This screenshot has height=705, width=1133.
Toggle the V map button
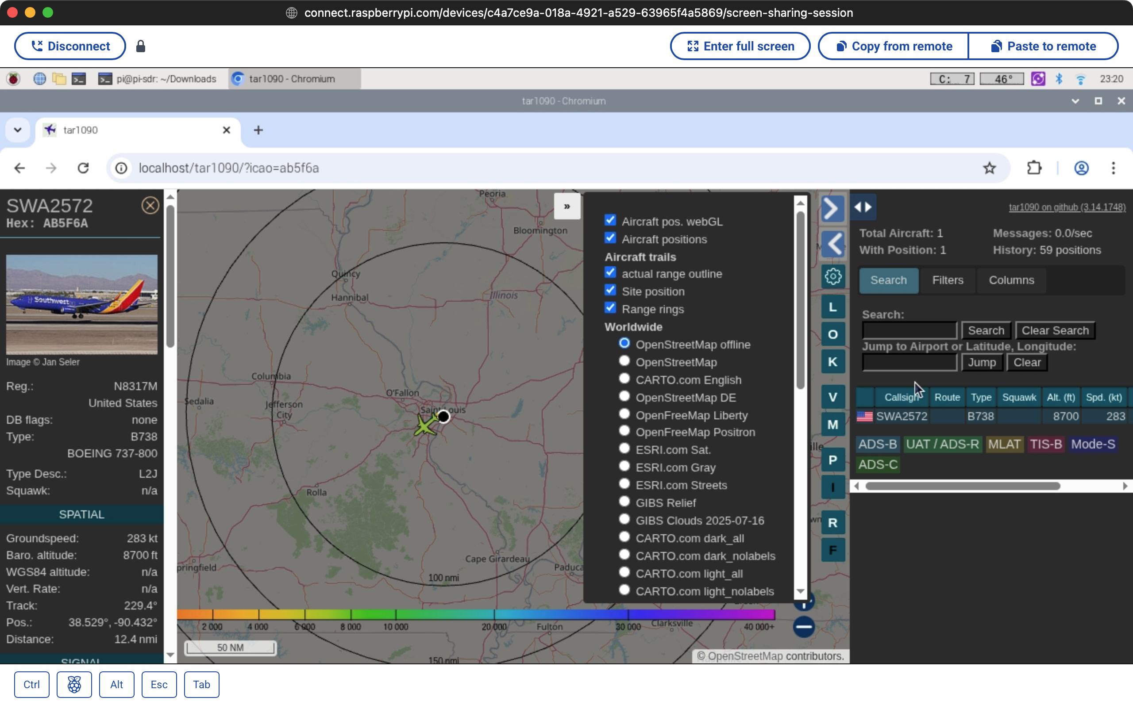coord(832,397)
